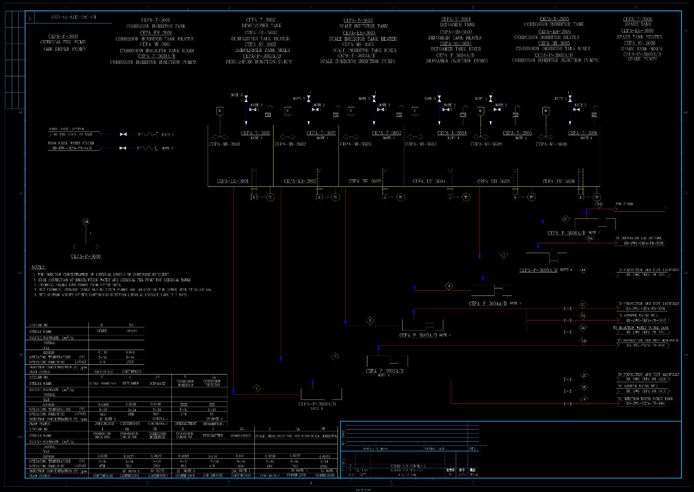Select the AM circle above pump CEPA-P-3600
The height and width of the screenshot is (492, 694).
86,222
